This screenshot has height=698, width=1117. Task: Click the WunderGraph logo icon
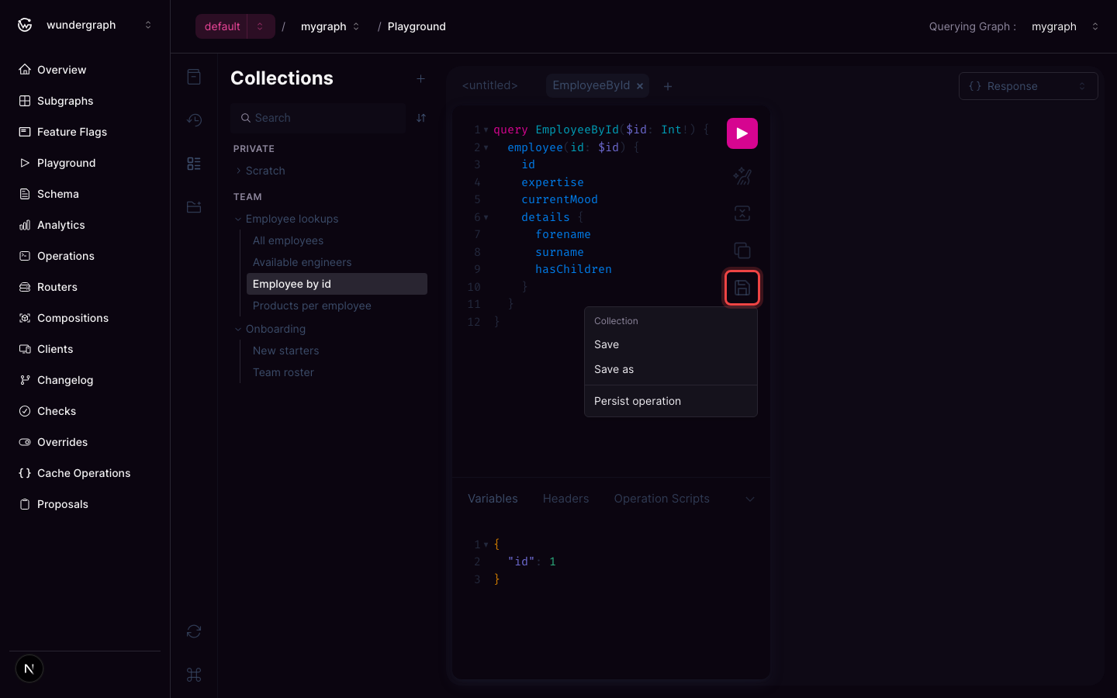click(x=25, y=25)
